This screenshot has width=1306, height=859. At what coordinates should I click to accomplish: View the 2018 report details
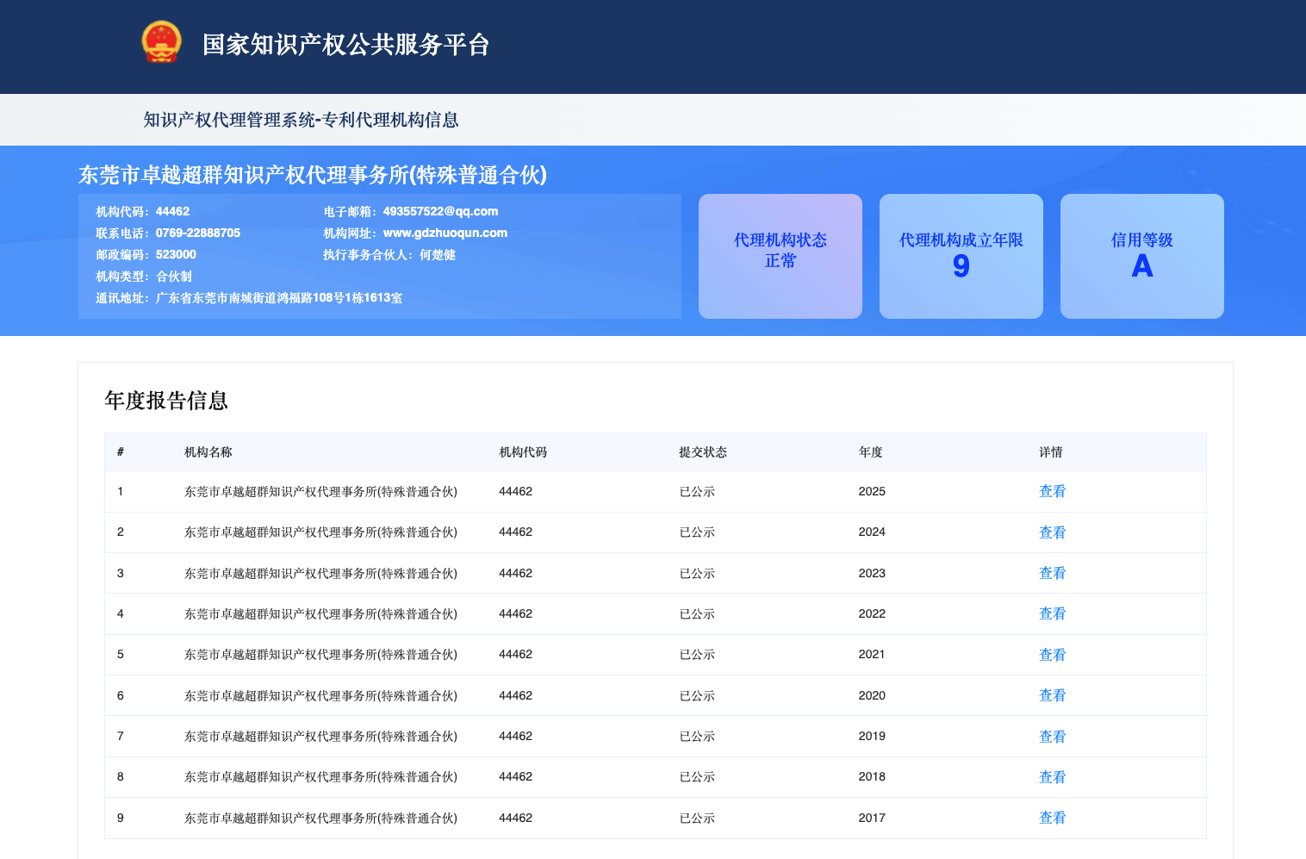click(1052, 777)
